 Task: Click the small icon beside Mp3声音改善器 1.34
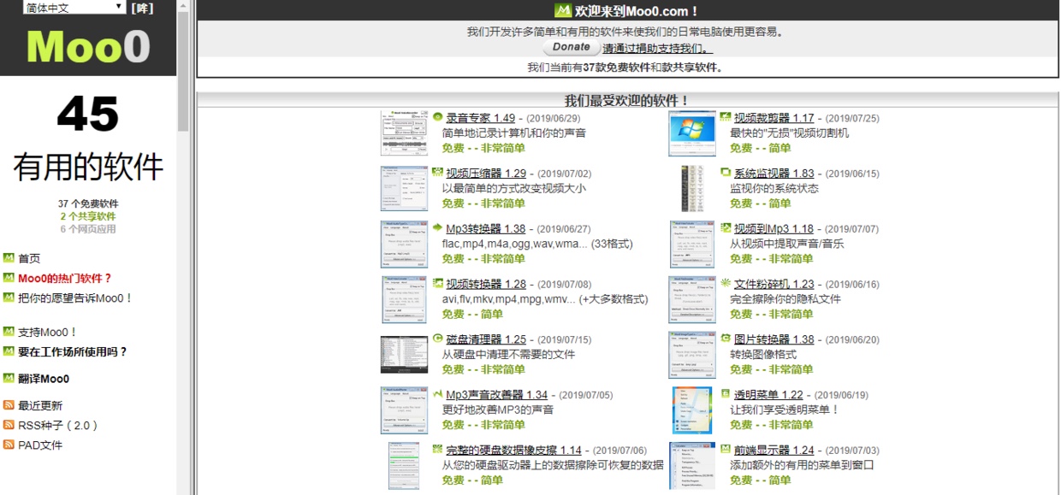coord(437,394)
